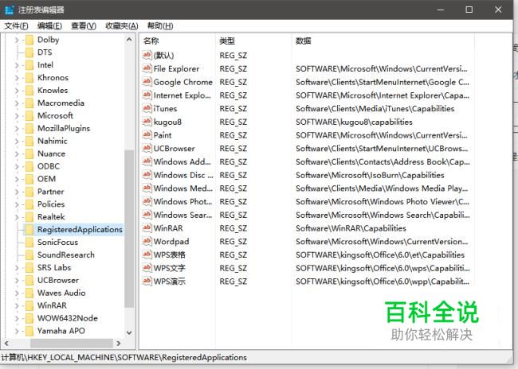518x369 pixels.
Task: Click the string value icon for kugou8
Action: click(x=147, y=122)
